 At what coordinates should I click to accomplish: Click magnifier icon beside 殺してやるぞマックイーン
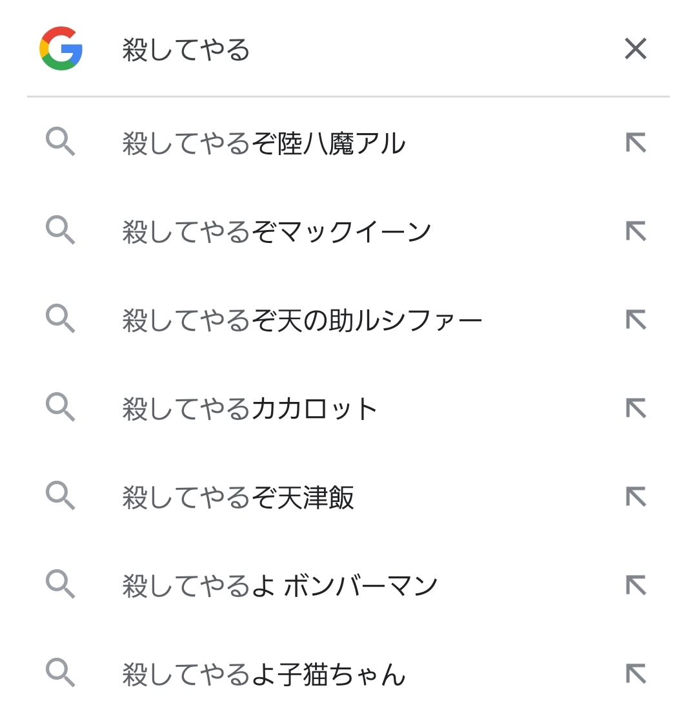[61, 231]
